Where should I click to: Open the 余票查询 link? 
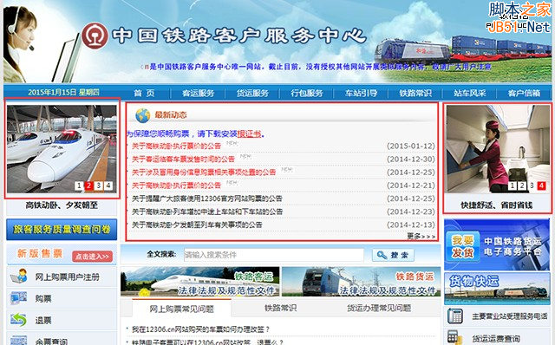tap(51, 342)
